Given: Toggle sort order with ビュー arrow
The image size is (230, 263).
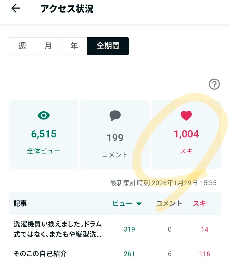Looking at the screenshot, I should click(139, 204).
